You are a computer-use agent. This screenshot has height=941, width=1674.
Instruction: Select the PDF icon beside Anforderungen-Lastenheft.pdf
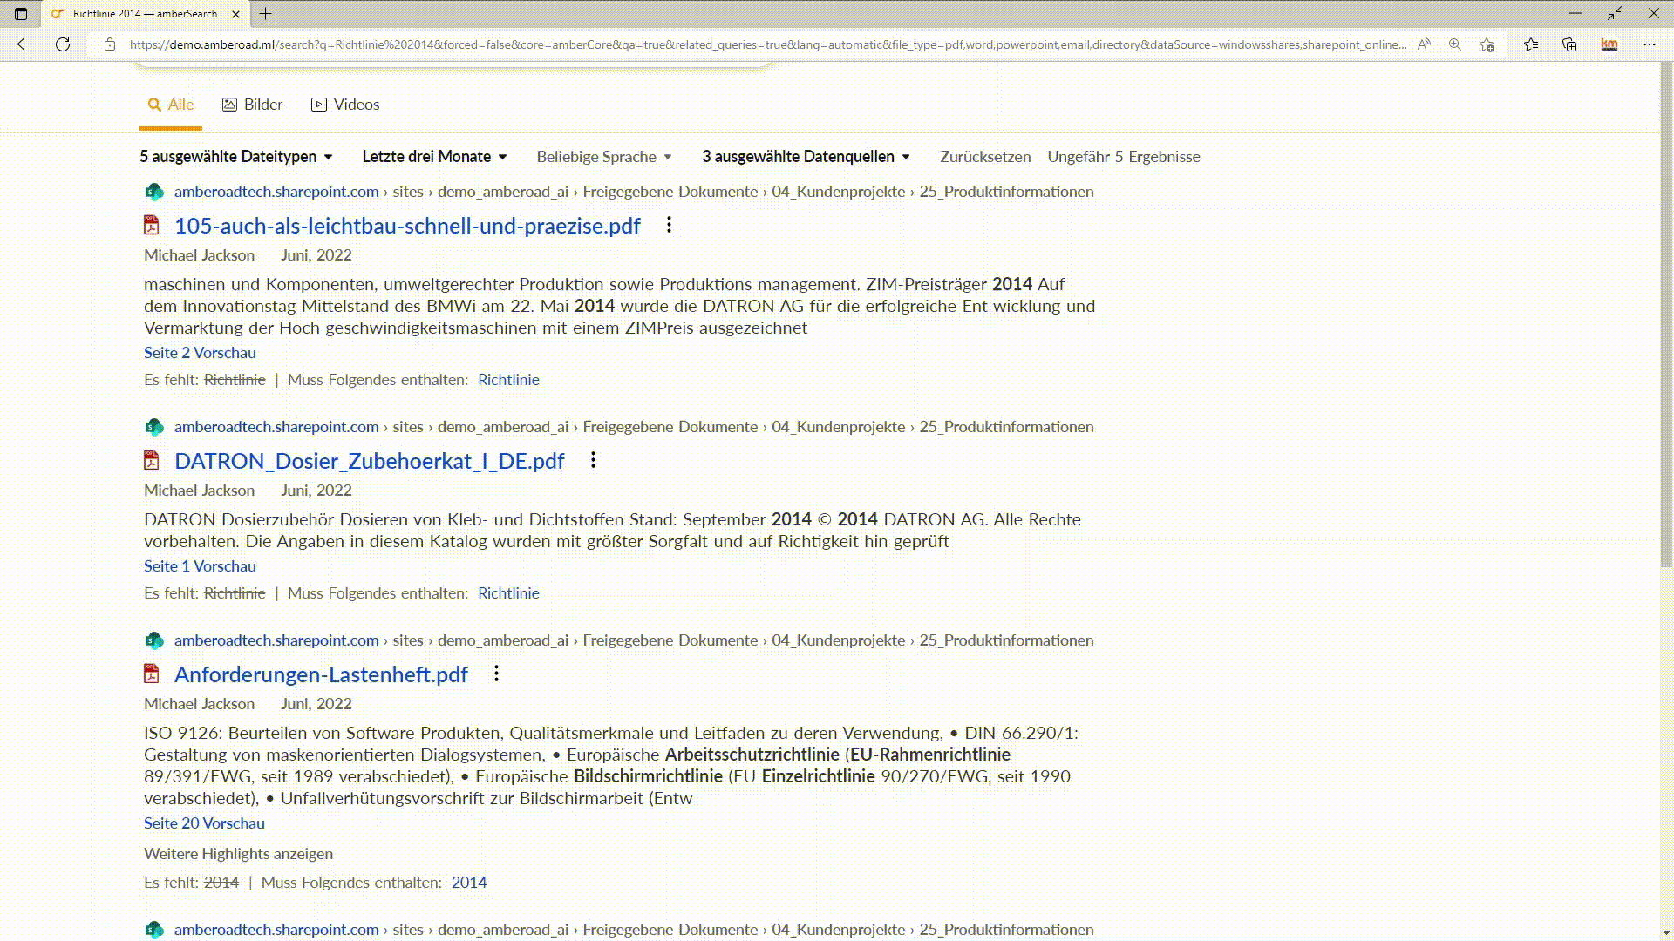tap(151, 674)
